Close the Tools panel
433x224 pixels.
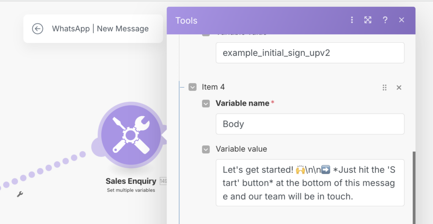tap(402, 20)
